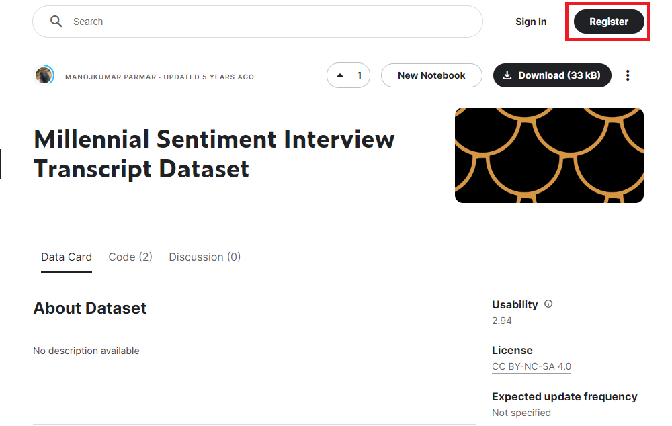
Task: Click the Sign In option
Action: click(x=531, y=21)
